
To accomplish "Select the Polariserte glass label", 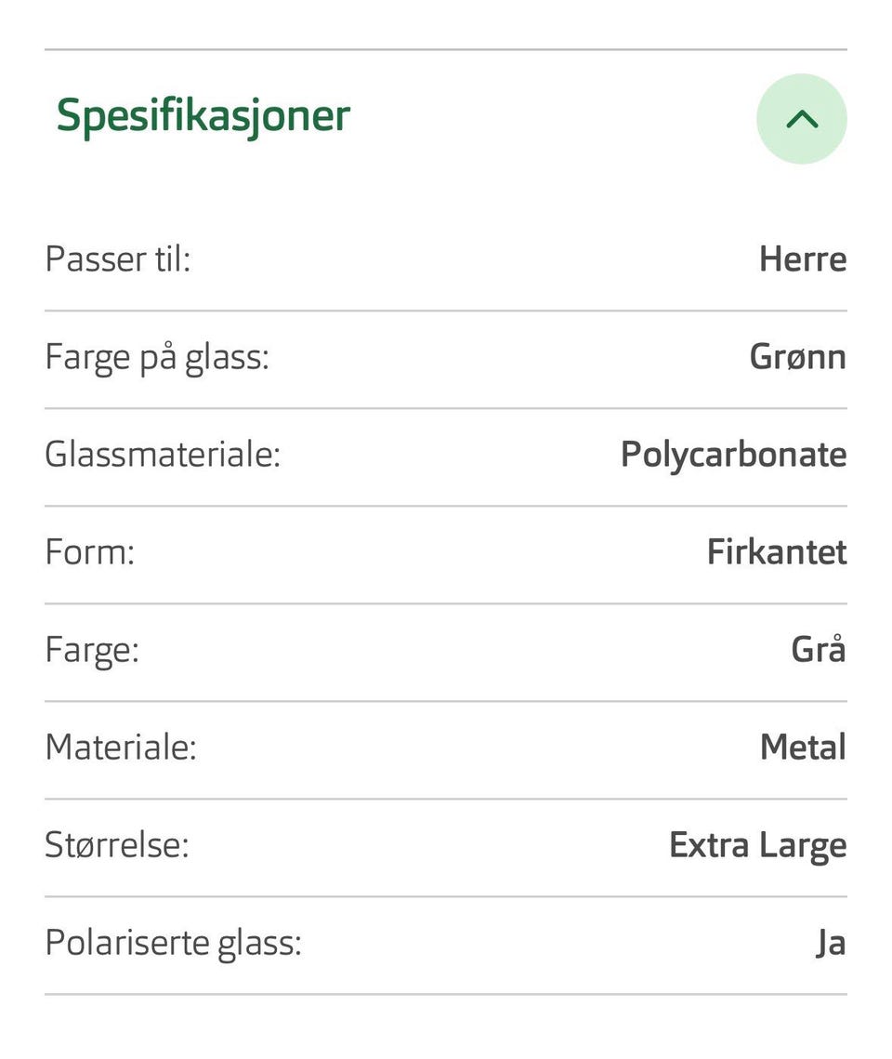I will tap(173, 945).
